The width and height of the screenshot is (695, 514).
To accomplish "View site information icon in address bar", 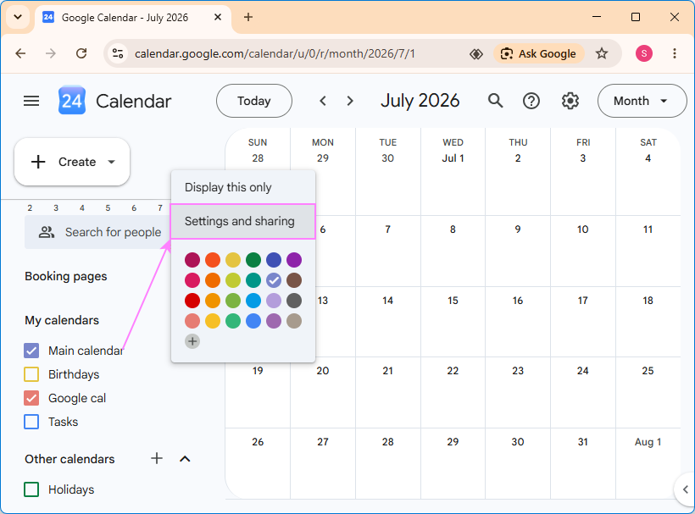I will click(118, 53).
